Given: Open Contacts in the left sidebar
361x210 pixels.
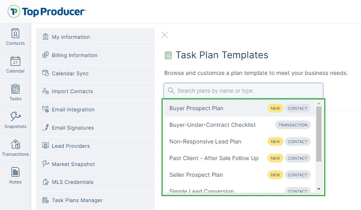Looking at the screenshot, I should [15, 37].
